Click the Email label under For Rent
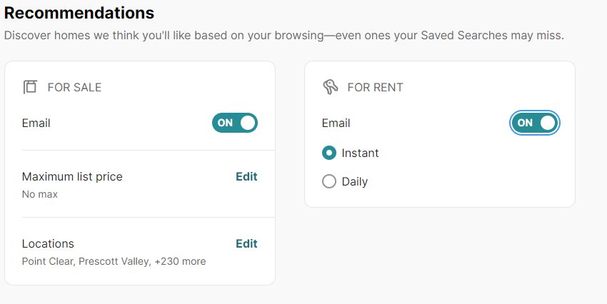This screenshot has width=607, height=304. coord(336,123)
